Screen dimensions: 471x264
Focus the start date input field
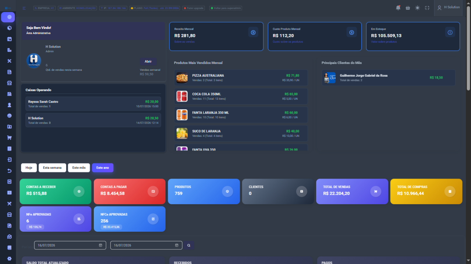(x=70, y=245)
